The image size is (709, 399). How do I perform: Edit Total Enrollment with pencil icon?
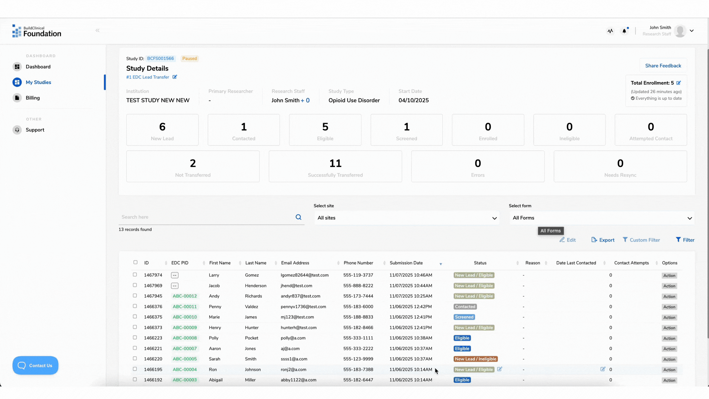coord(679,83)
